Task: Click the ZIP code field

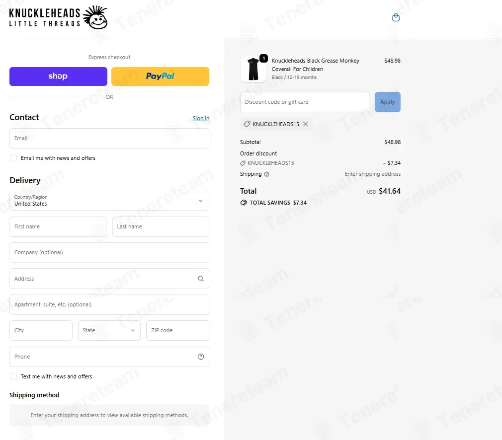Action: click(x=177, y=330)
